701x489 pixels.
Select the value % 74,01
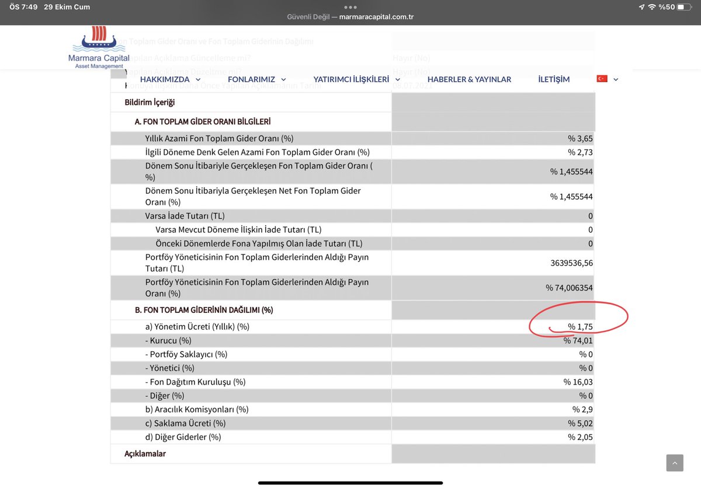click(578, 340)
